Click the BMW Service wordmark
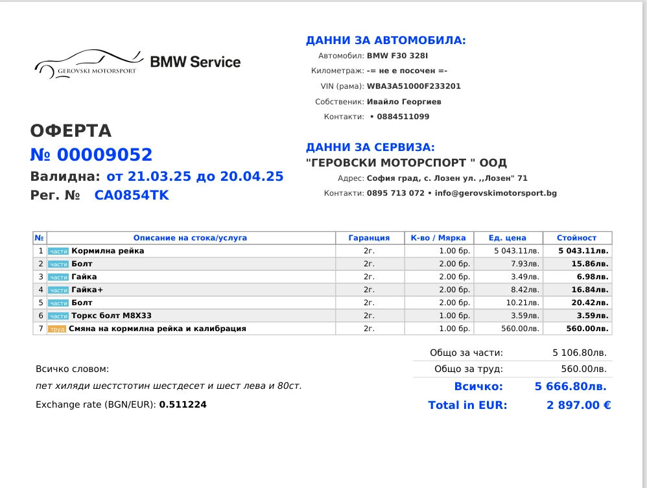The image size is (647, 488). click(195, 63)
